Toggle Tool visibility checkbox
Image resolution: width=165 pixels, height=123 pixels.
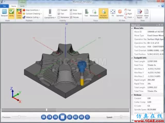(59, 14)
